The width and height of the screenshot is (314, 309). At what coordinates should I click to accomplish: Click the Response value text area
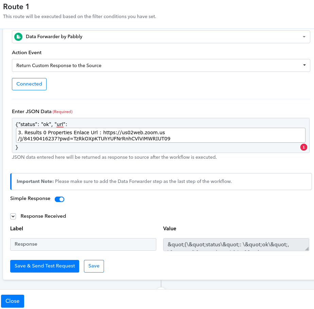[x=236, y=245]
